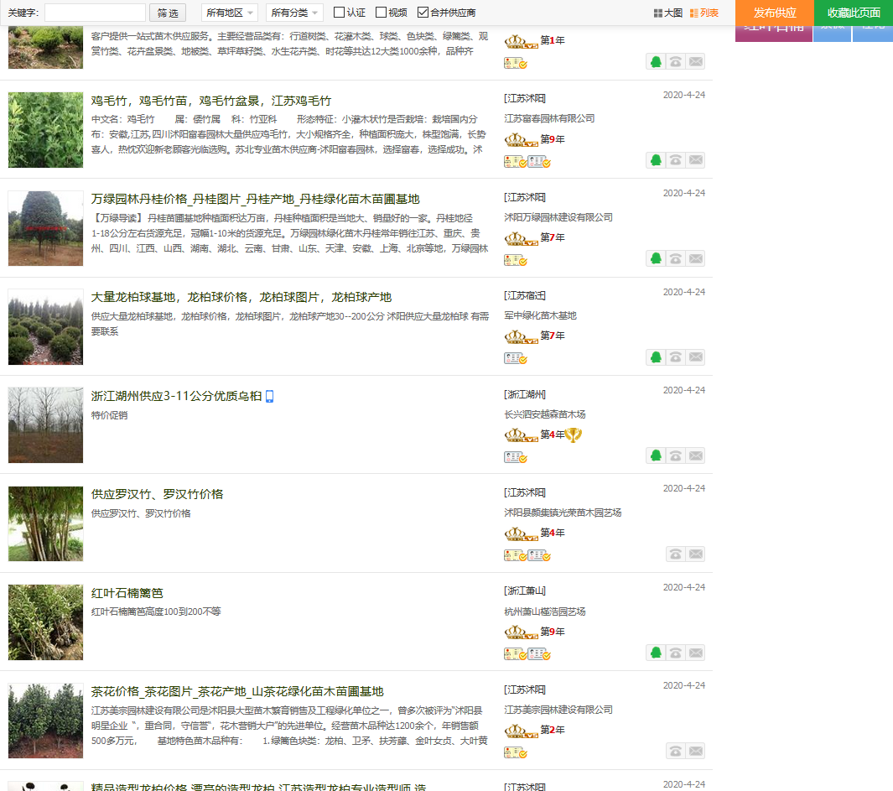Switch to 大图 view
893x791 pixels.
coord(668,13)
